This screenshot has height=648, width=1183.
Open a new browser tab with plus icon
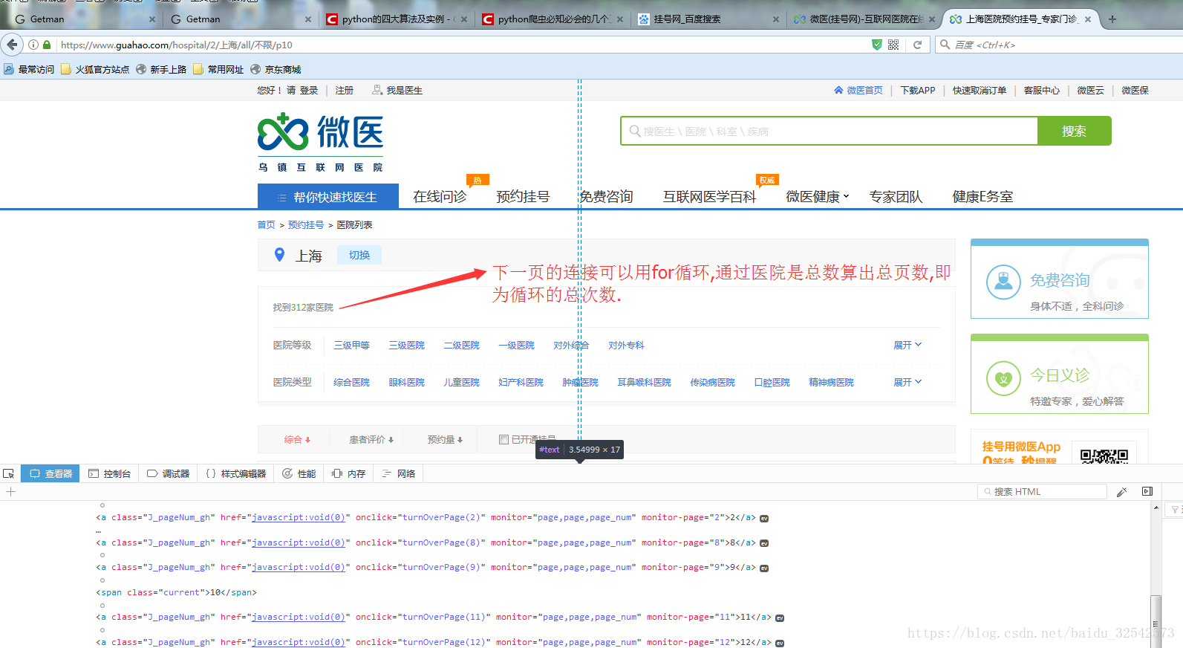click(1112, 19)
